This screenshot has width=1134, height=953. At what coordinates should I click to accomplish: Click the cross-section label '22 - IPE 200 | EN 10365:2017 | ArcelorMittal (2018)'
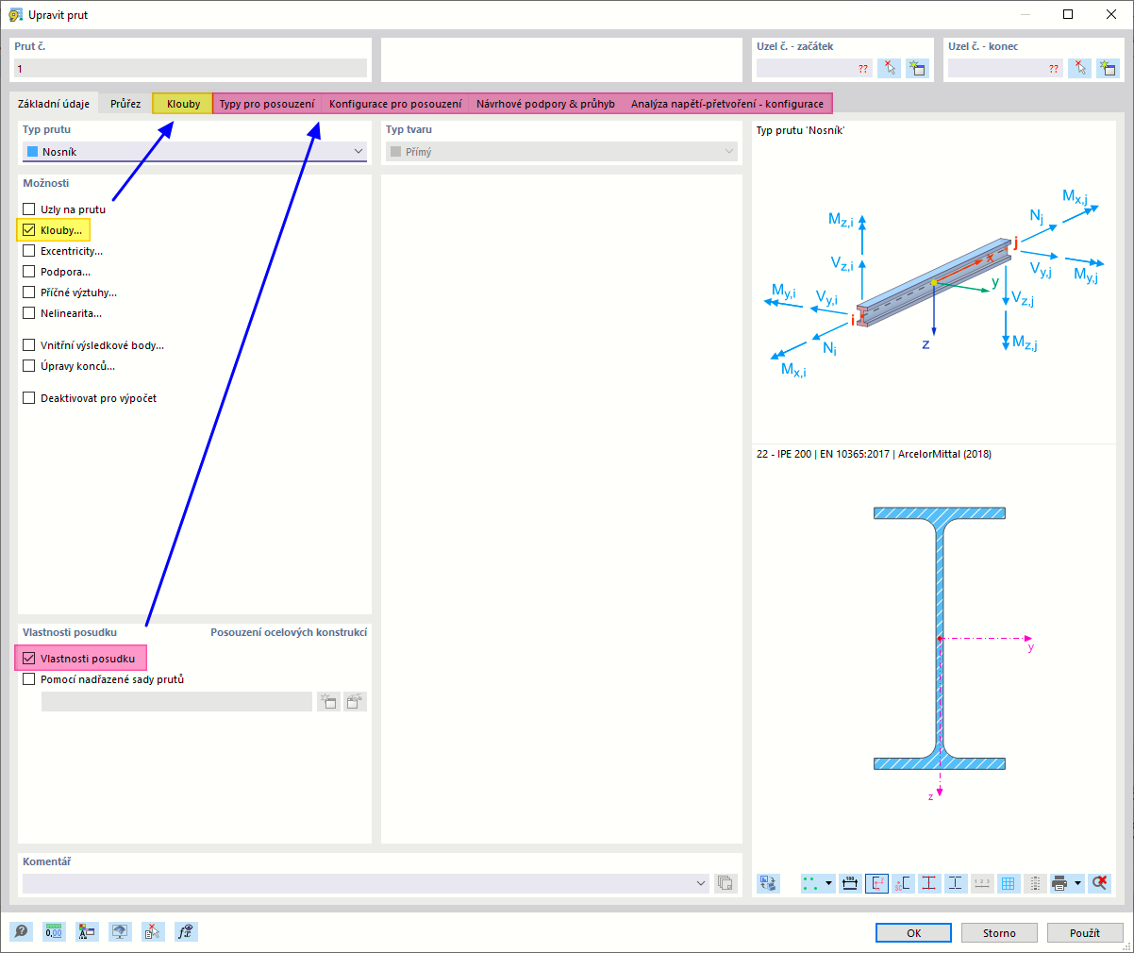[874, 454]
